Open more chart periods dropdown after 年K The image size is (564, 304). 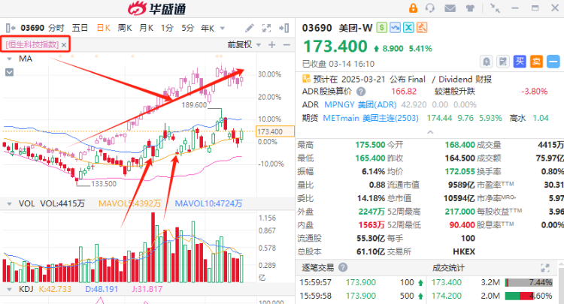coord(223,29)
